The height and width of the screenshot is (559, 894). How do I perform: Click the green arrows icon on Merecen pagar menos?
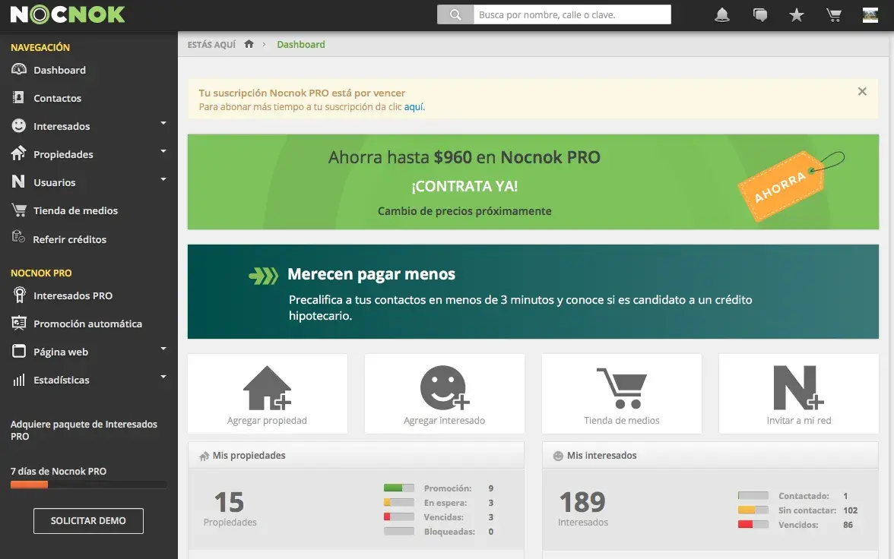[263, 276]
